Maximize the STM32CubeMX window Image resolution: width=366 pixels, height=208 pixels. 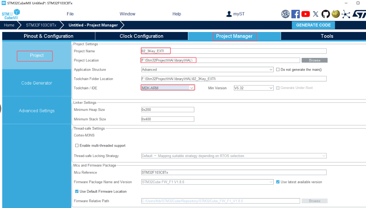(x=358, y=3)
